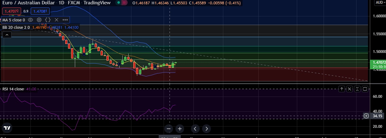
Task: Delete the RSI pane with its X icon
Action: 350,89
